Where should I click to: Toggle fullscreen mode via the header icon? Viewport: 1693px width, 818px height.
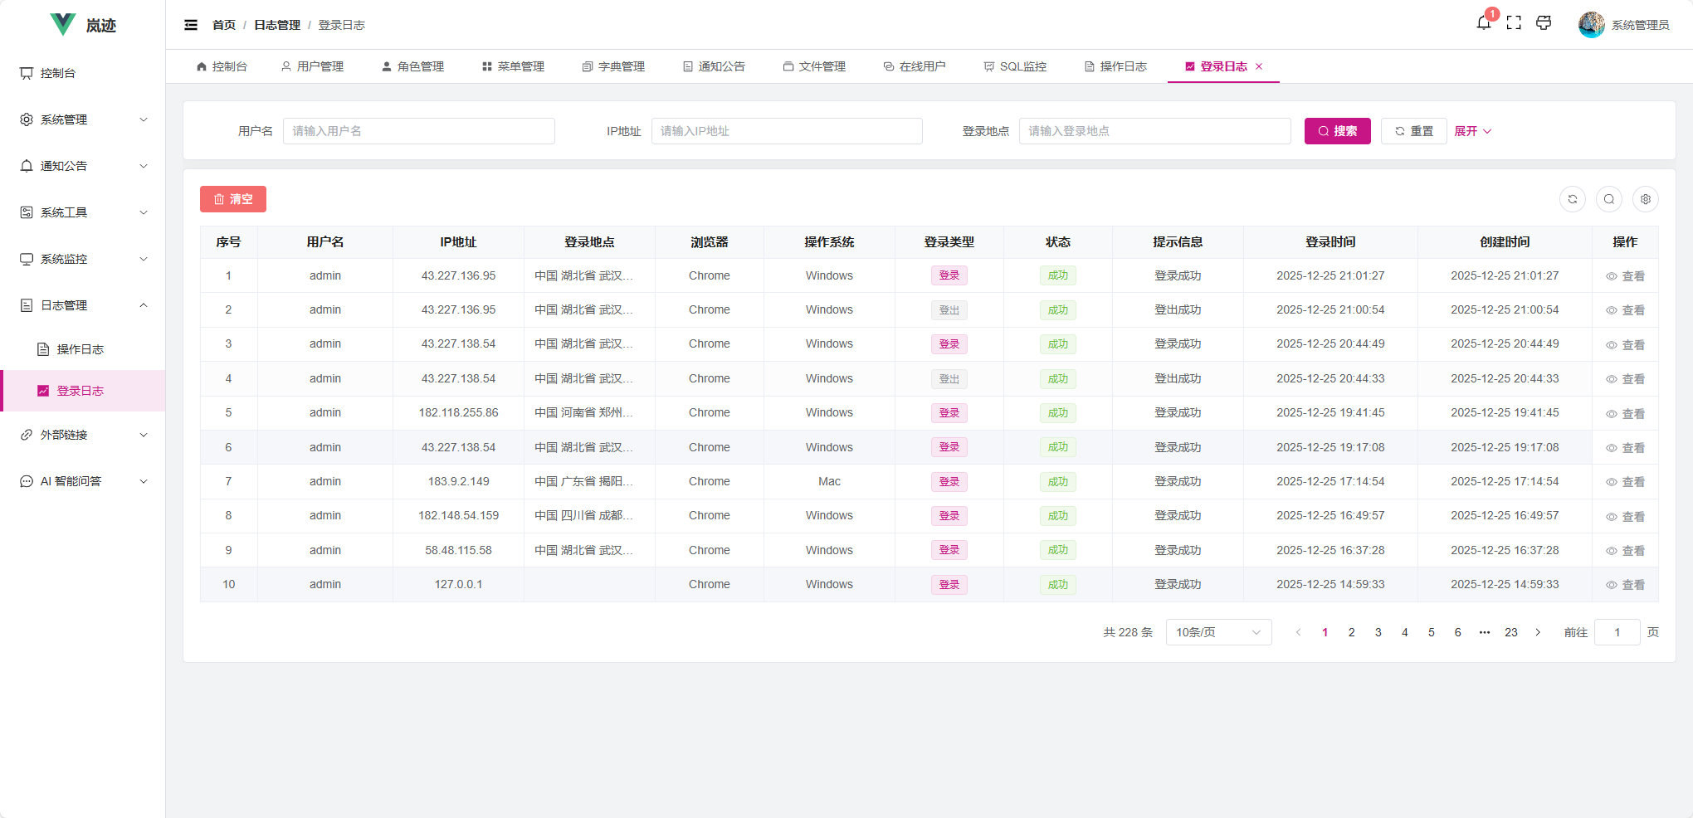[1514, 24]
